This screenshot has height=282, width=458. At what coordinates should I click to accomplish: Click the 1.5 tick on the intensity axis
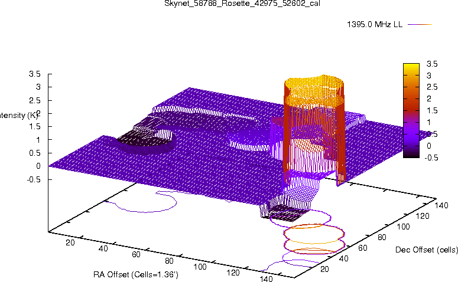point(34,127)
